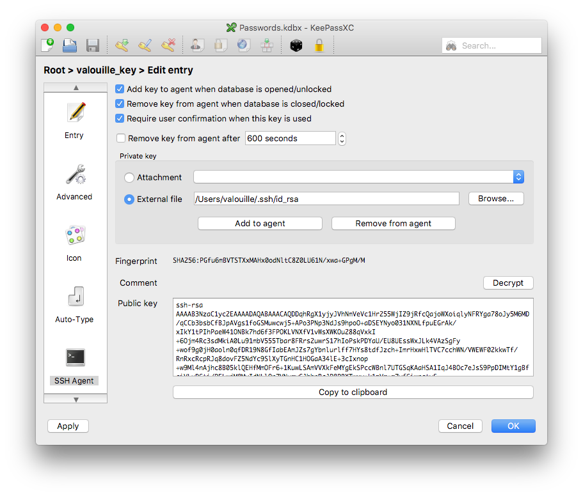Click the SHA256 fingerprint text

click(x=269, y=261)
